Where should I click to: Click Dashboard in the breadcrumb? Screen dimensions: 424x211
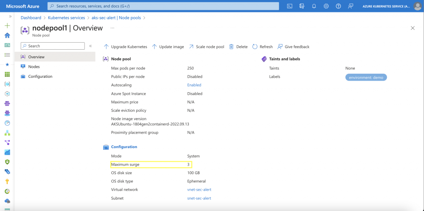point(31,18)
